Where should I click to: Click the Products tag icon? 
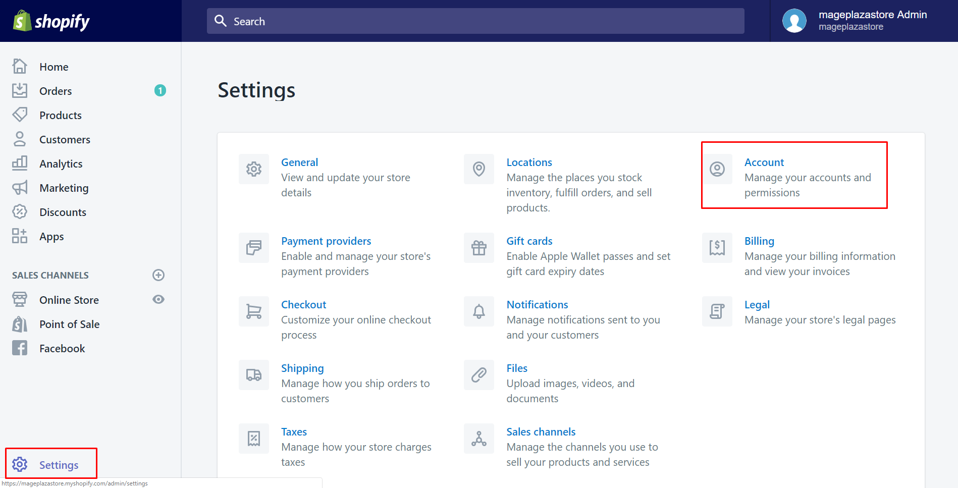pos(20,115)
